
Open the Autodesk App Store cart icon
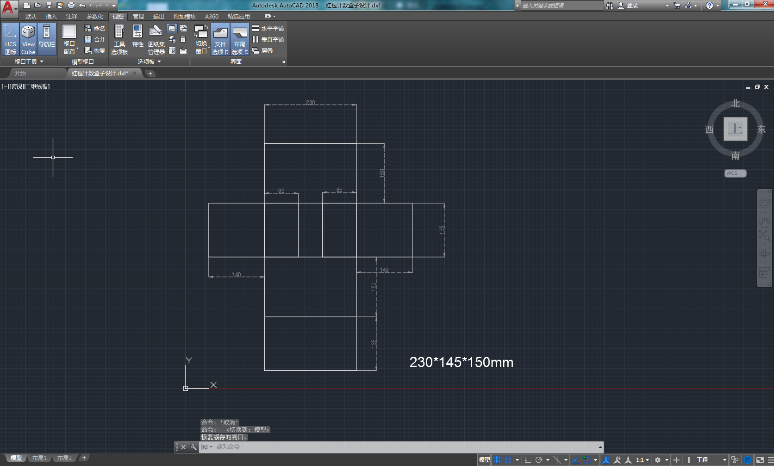pos(677,6)
